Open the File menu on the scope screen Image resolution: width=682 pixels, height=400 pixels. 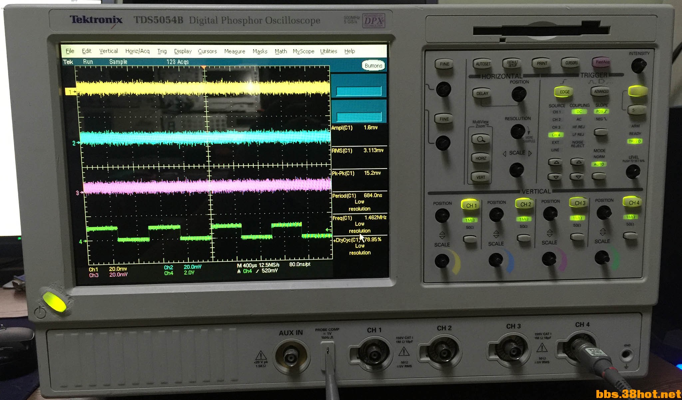[70, 51]
